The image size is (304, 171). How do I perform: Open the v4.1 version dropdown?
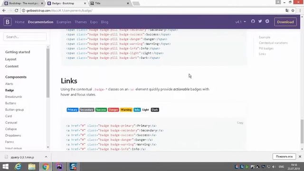coord(241,22)
